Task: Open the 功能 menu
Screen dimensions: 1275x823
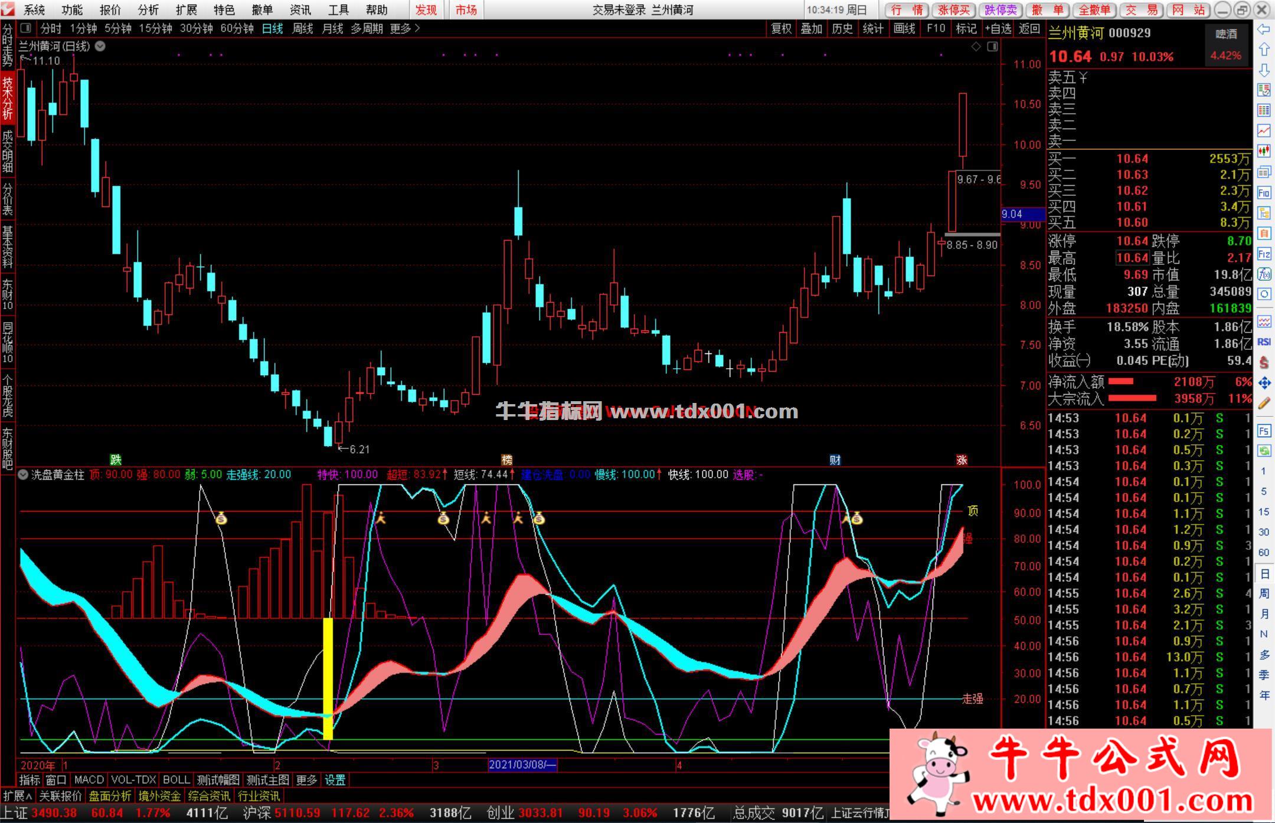Action: tap(72, 10)
